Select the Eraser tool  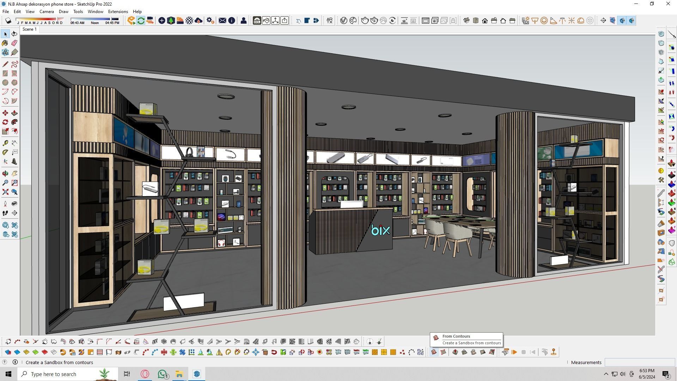14,43
